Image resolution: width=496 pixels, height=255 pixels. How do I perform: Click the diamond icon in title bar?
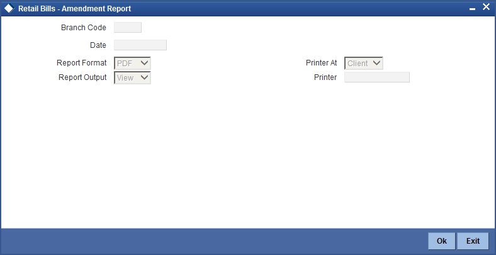tap(9, 9)
